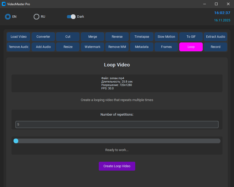Switch to the Converter tab
This screenshot has height=187, width=234.
point(43,37)
